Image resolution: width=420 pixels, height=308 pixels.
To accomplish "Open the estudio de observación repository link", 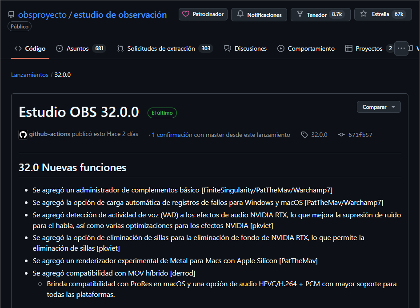I will 120,15.
